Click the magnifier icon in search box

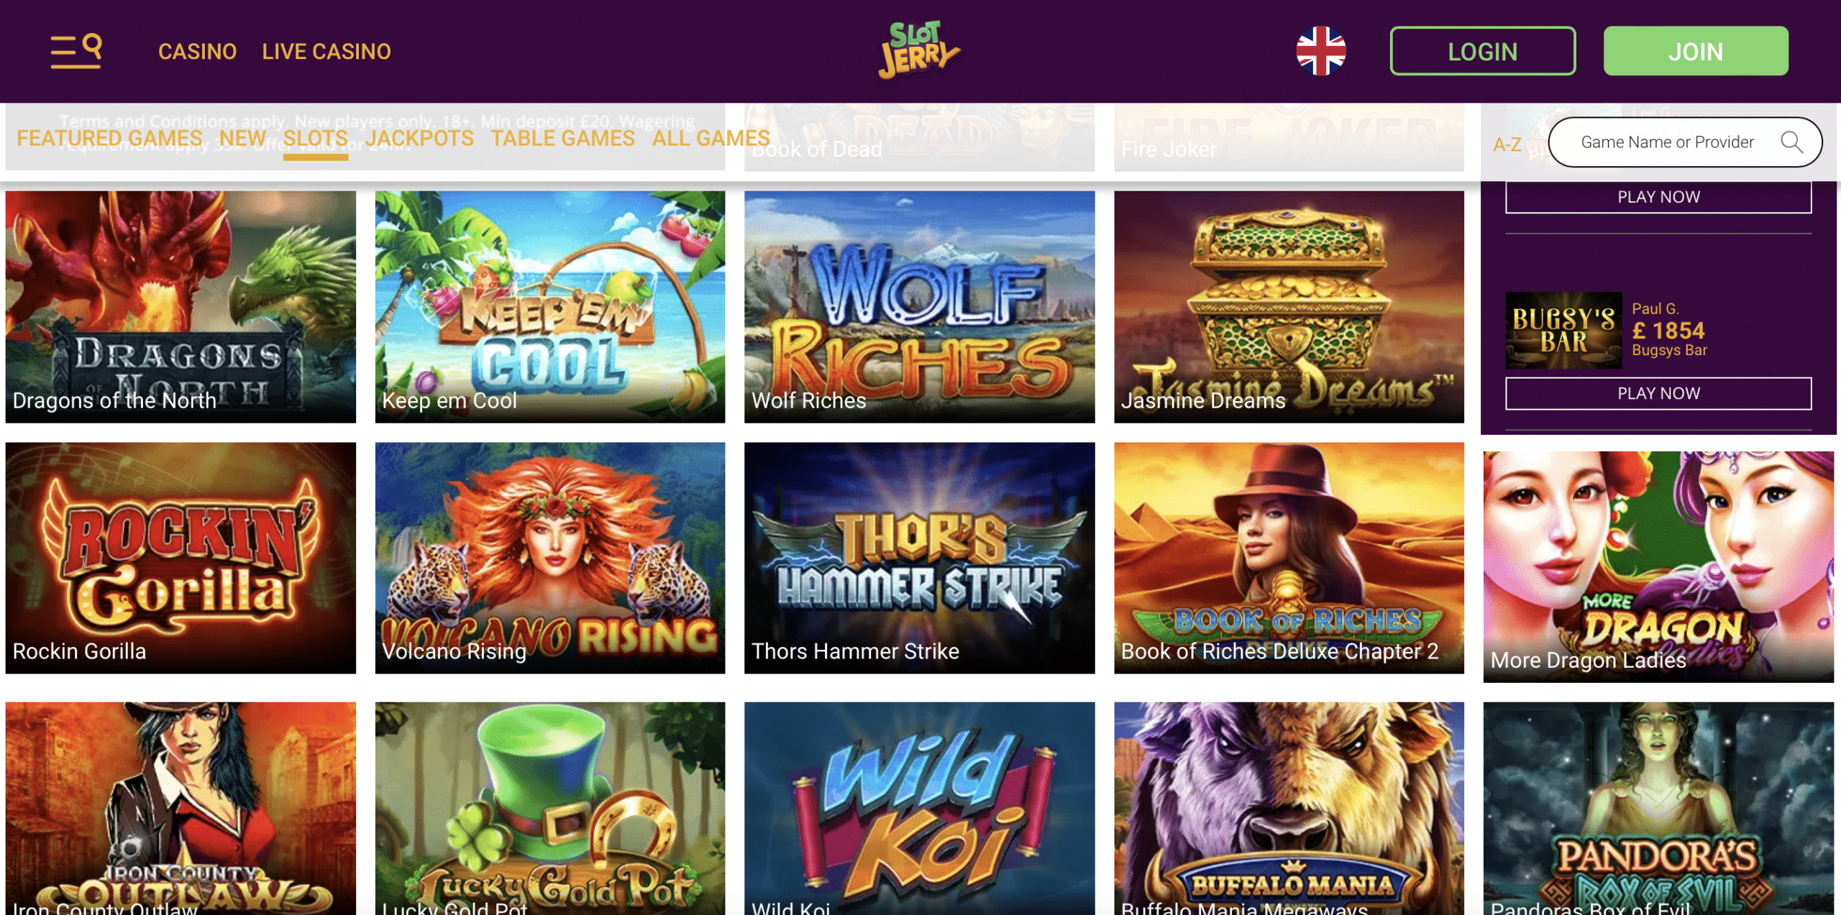click(1791, 142)
